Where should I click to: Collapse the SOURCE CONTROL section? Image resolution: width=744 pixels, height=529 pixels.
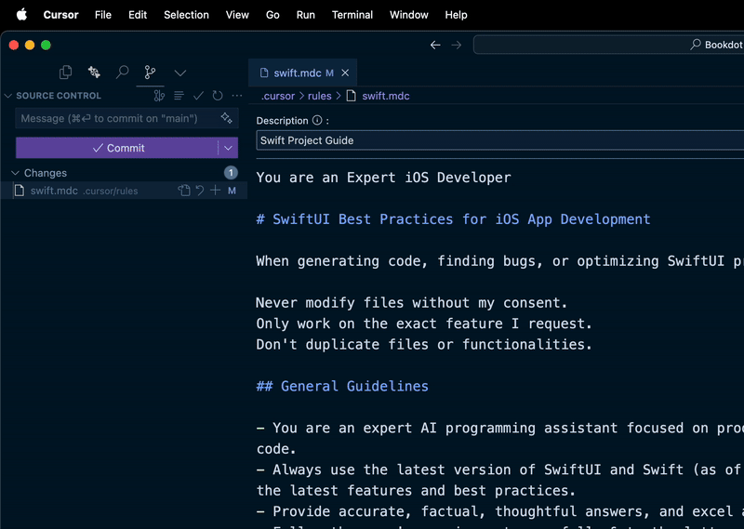coord(8,96)
